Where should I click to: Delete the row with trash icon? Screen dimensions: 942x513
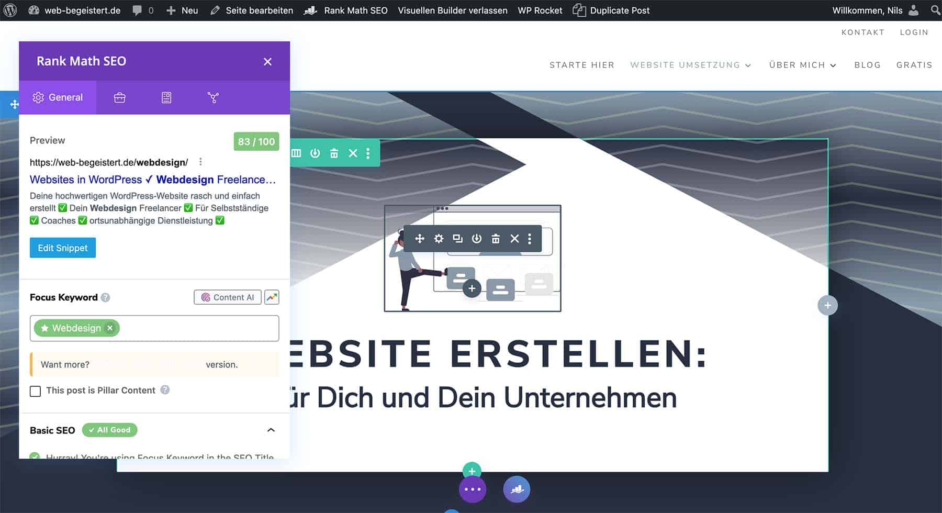click(334, 153)
